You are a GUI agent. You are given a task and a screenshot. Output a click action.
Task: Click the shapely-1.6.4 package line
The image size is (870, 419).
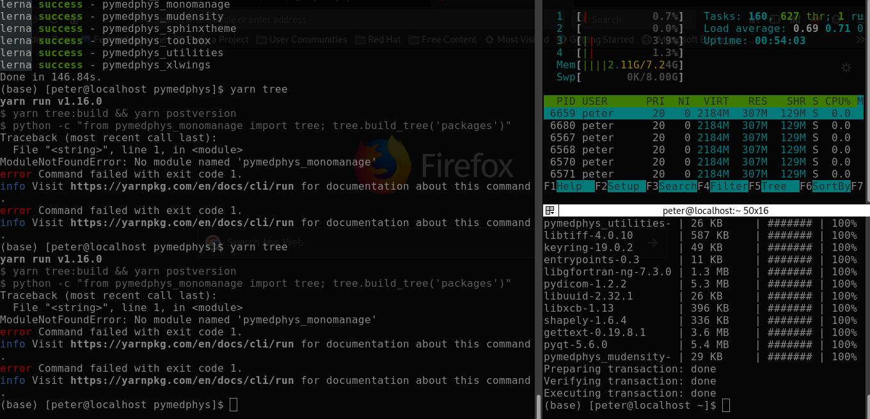tap(700, 320)
